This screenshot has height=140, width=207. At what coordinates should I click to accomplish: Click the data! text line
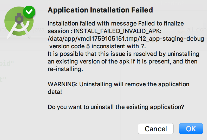click(55, 92)
